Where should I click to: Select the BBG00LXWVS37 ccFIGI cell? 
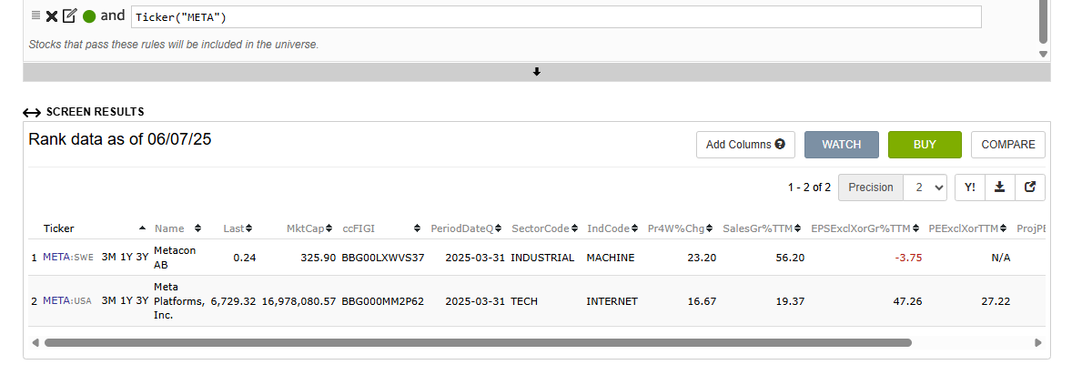coord(383,258)
